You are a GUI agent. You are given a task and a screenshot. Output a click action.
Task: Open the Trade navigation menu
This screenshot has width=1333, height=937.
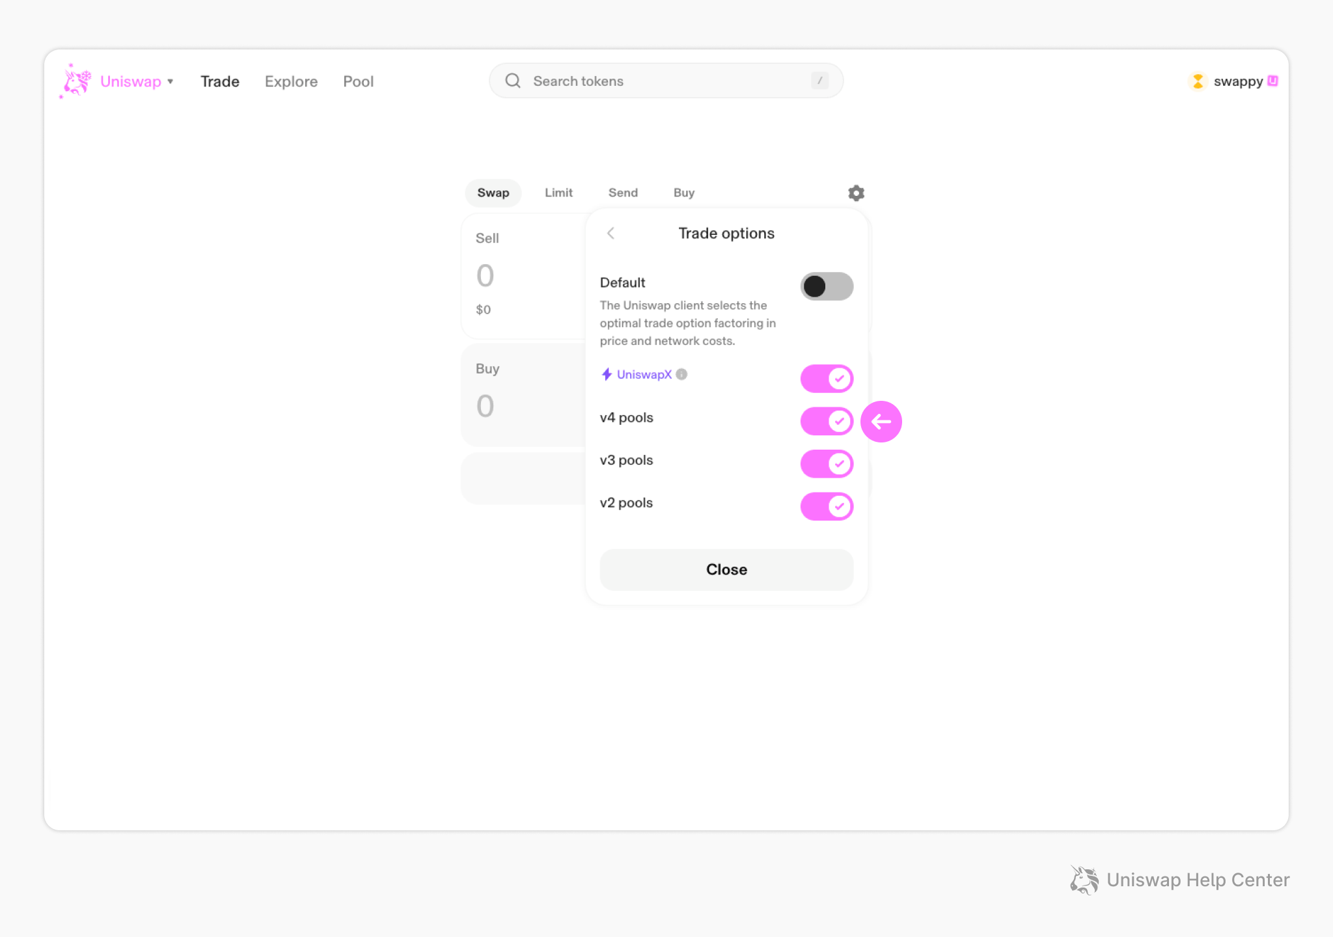[220, 81]
